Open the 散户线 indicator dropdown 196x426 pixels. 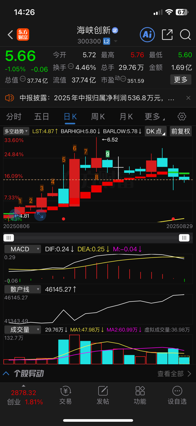23,289
